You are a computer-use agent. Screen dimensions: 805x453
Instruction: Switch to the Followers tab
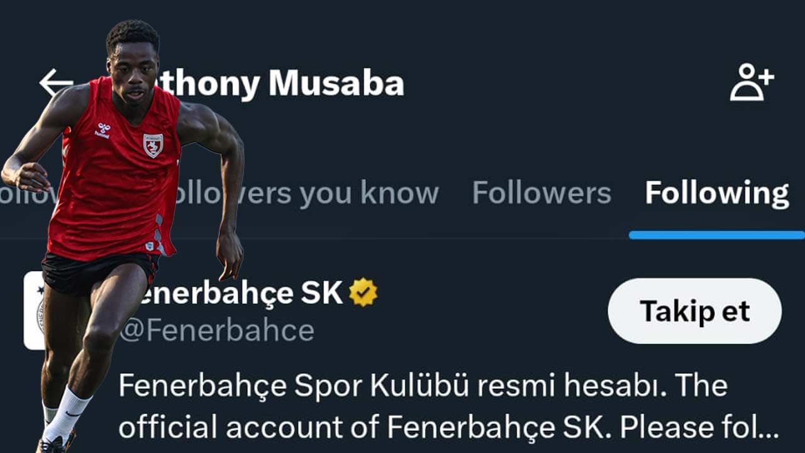541,193
